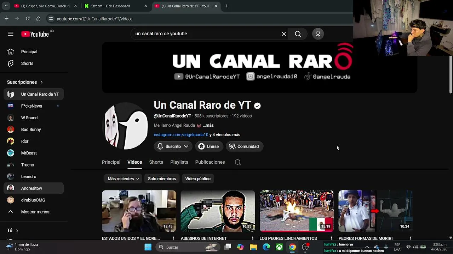
Task: Go back with the browser arrow
Action: click(6, 19)
